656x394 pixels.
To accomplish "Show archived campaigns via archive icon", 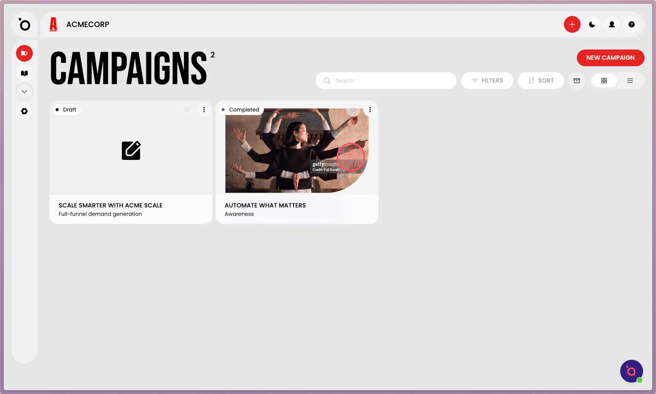I will [x=577, y=81].
